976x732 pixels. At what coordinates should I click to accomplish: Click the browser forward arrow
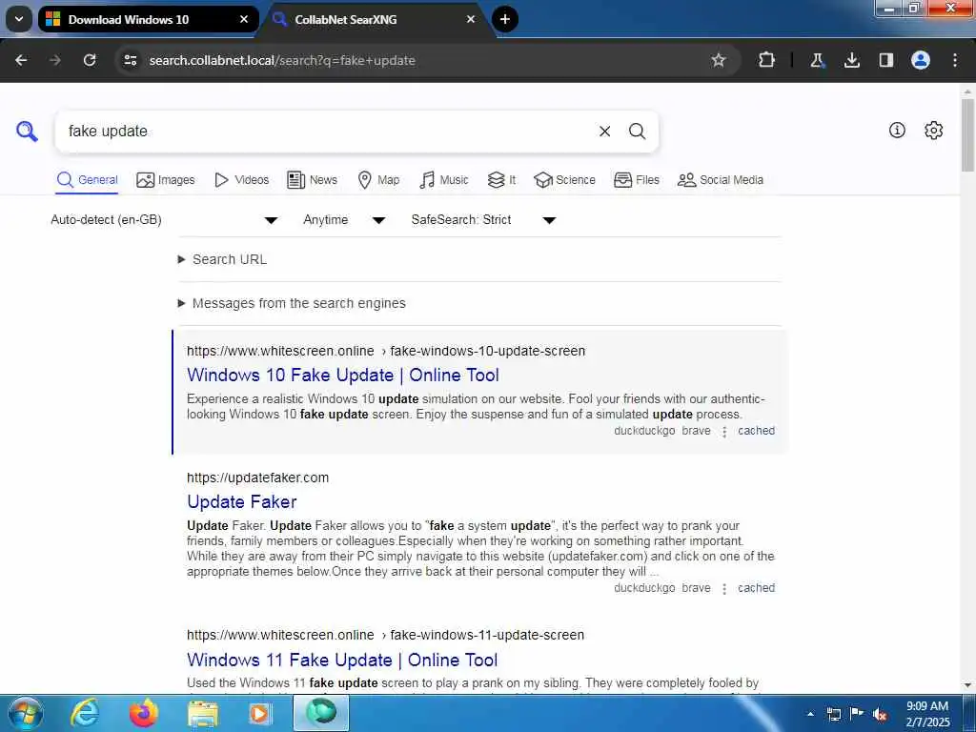click(55, 60)
